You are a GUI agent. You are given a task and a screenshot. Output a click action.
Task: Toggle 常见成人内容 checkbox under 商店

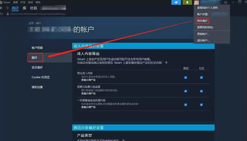[x=186, y=77]
